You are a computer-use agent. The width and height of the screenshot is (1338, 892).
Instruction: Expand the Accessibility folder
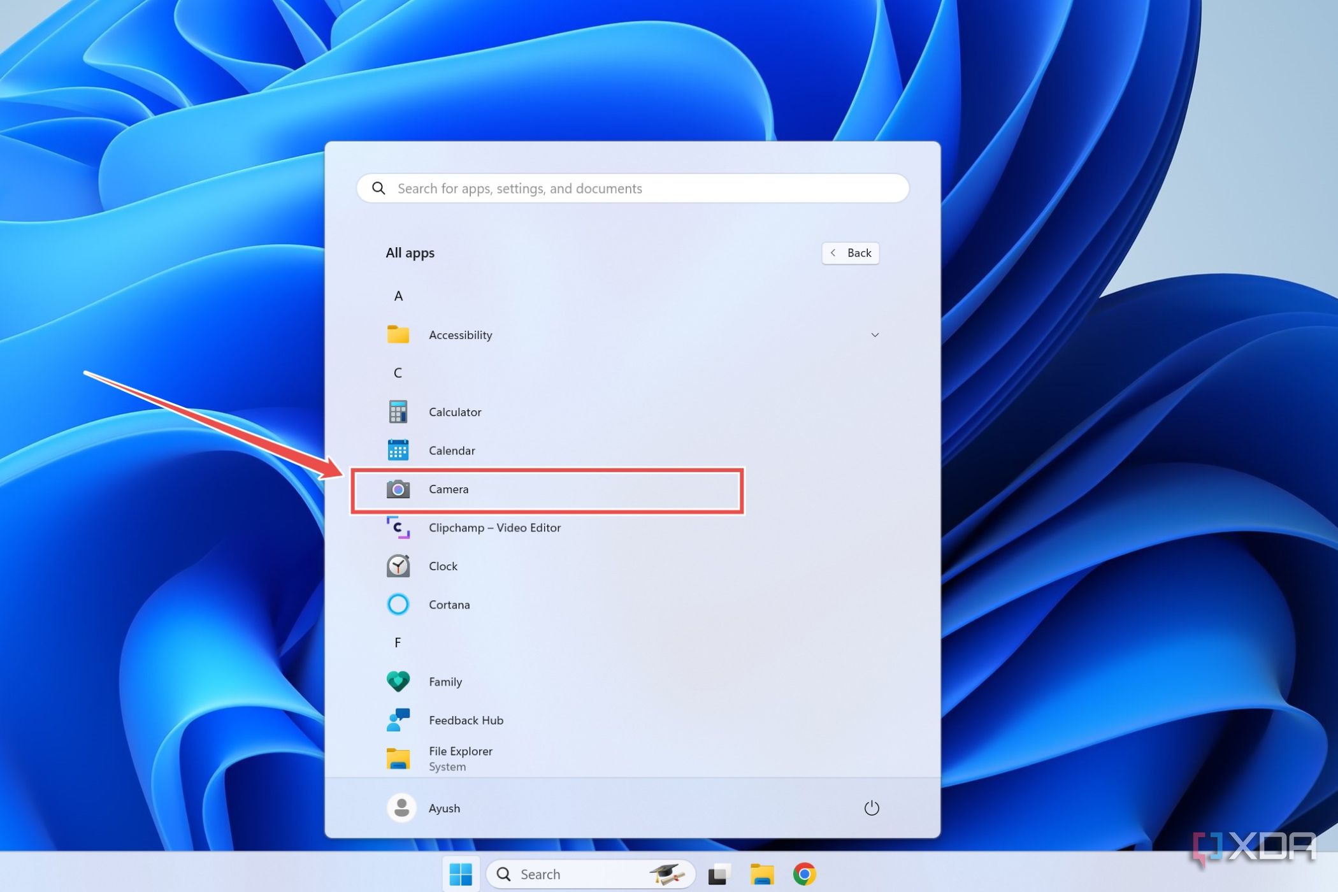(875, 334)
